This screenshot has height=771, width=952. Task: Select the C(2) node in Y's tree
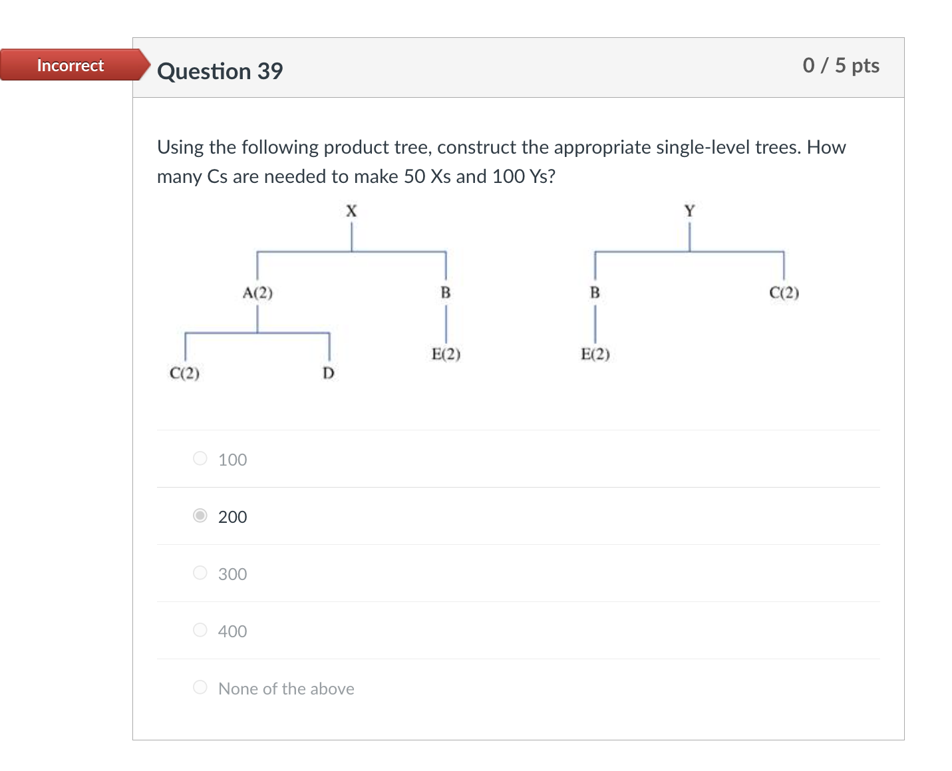[783, 291]
